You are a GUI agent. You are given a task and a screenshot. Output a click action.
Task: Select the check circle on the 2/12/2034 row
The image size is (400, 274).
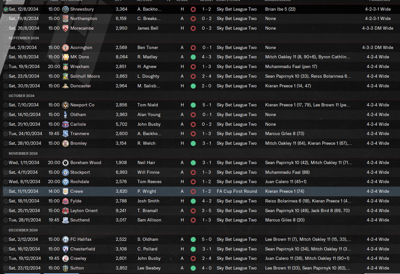tap(5, 240)
